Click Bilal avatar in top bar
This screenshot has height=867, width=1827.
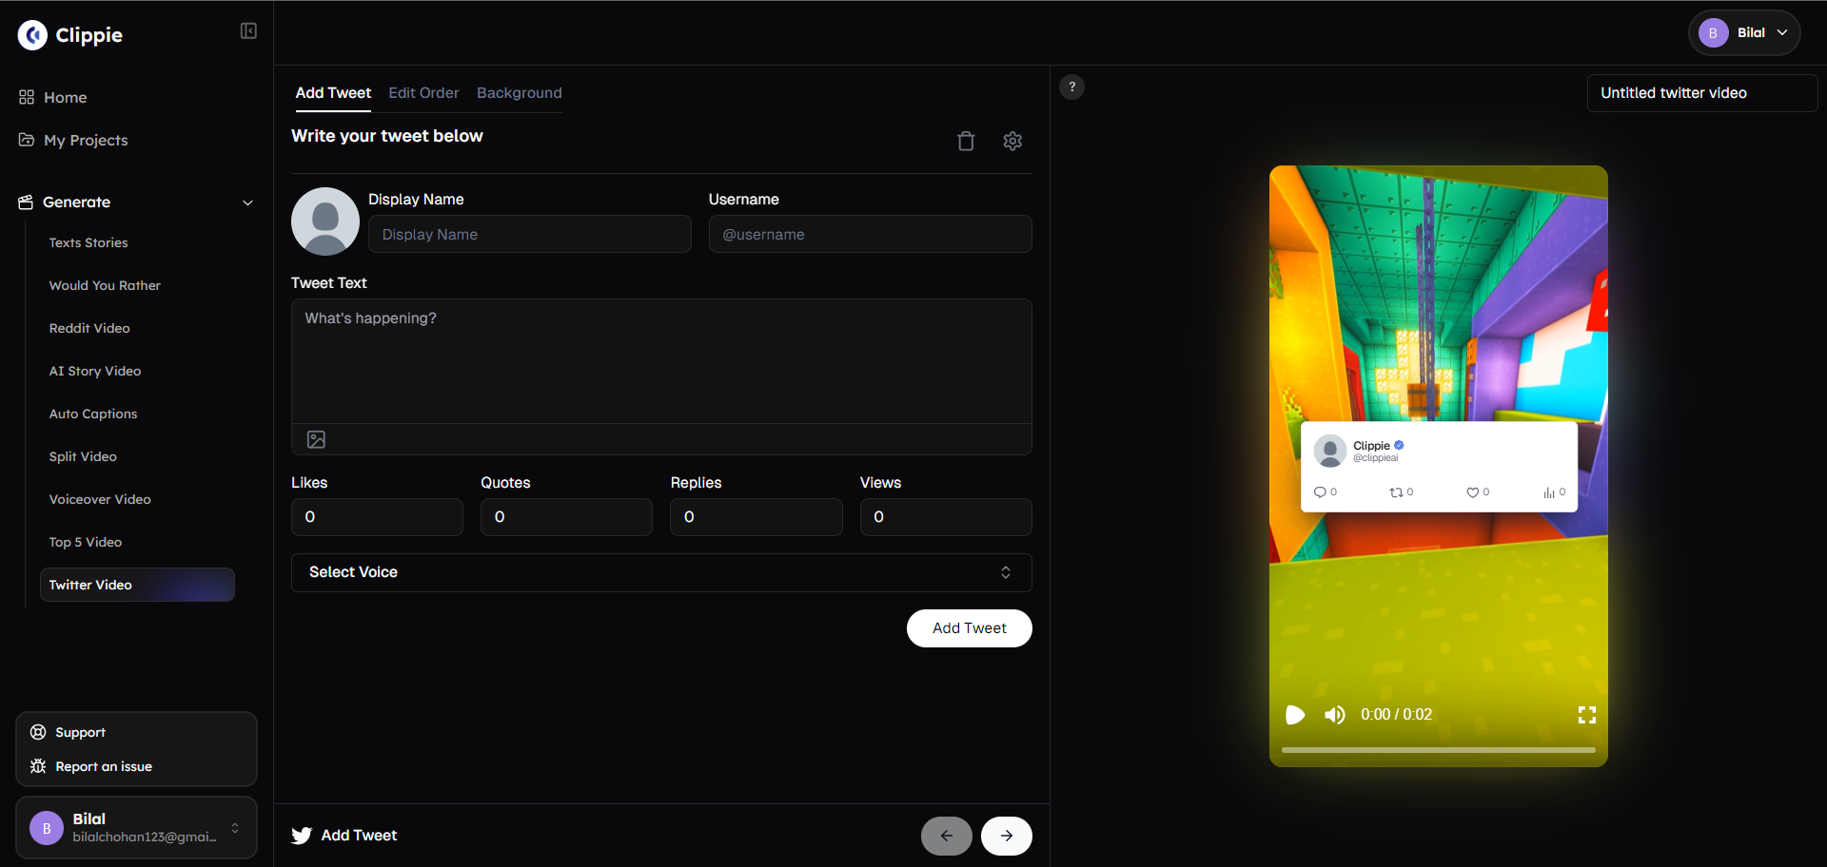(x=1713, y=33)
